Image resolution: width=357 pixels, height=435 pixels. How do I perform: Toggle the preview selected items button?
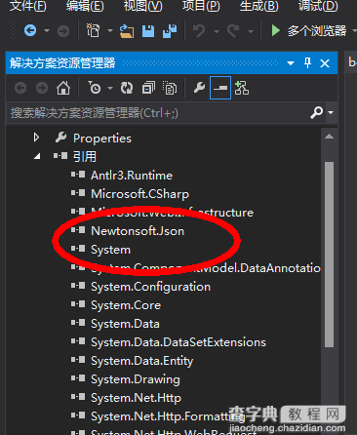coord(220,88)
